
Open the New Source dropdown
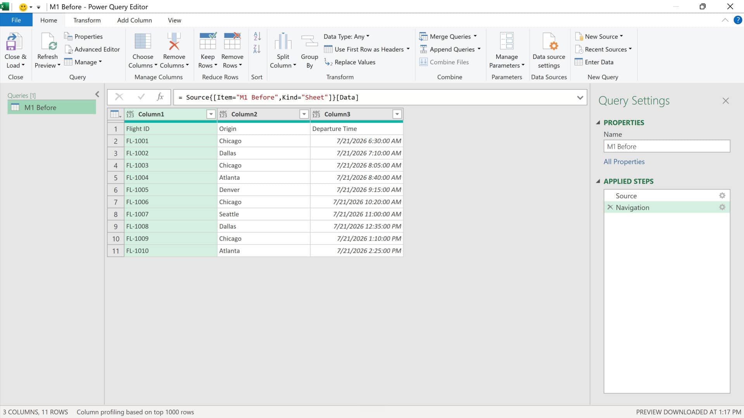click(621, 36)
